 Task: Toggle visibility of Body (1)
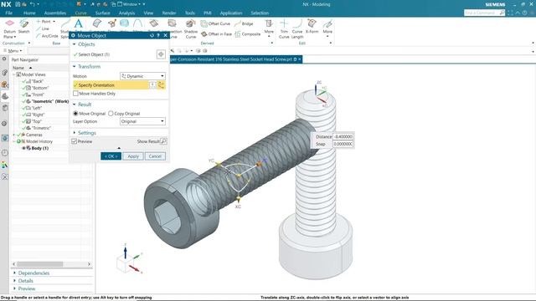(24, 148)
